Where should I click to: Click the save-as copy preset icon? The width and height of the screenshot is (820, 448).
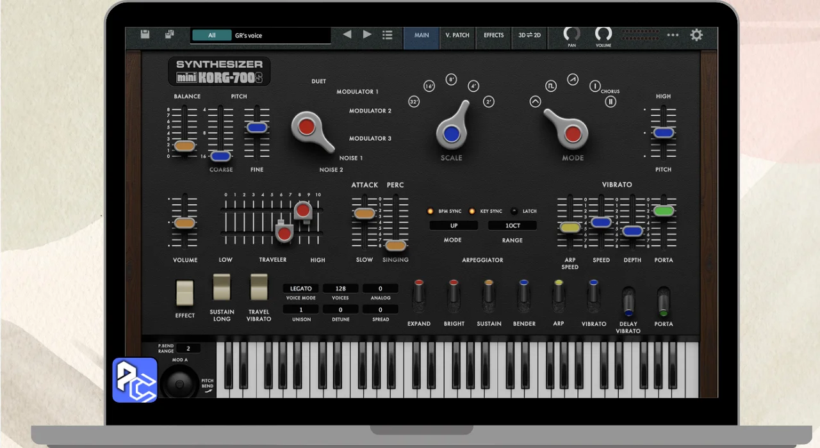coord(169,35)
